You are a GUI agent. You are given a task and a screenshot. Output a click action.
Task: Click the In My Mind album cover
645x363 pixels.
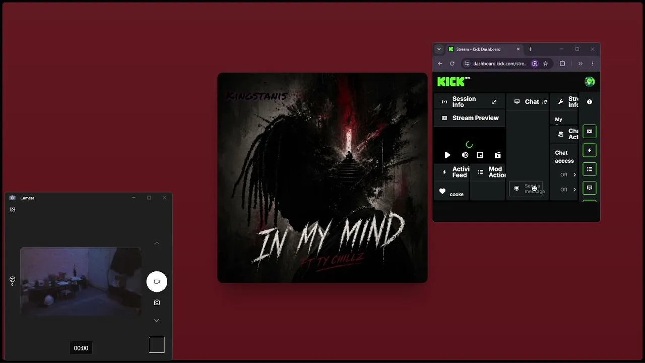322,177
